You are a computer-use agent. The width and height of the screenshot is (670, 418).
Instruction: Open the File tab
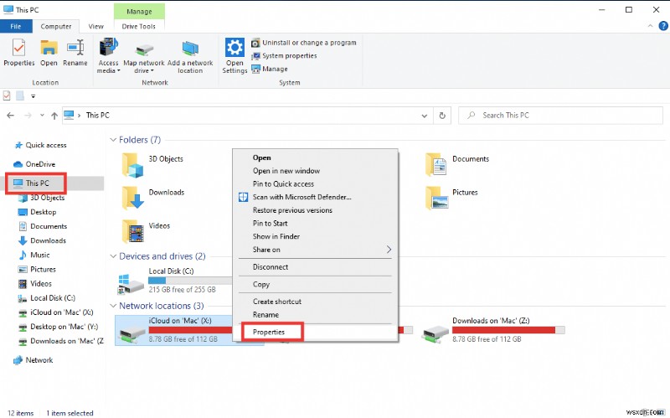tap(16, 27)
